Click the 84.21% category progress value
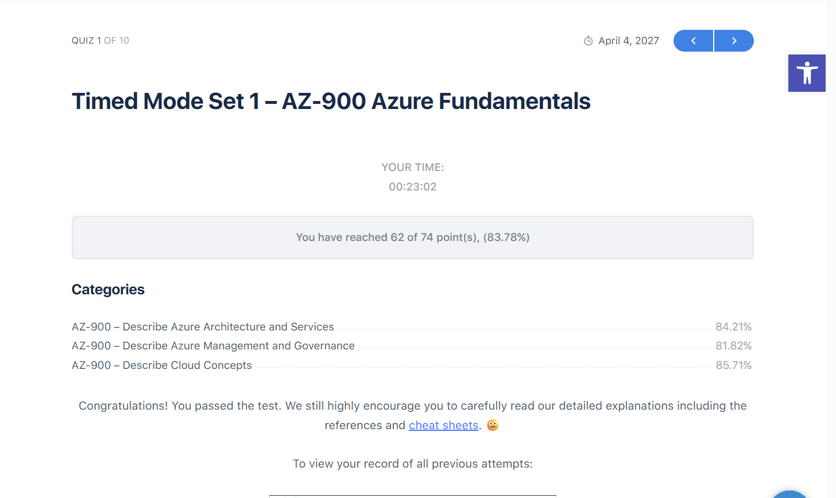 (734, 326)
